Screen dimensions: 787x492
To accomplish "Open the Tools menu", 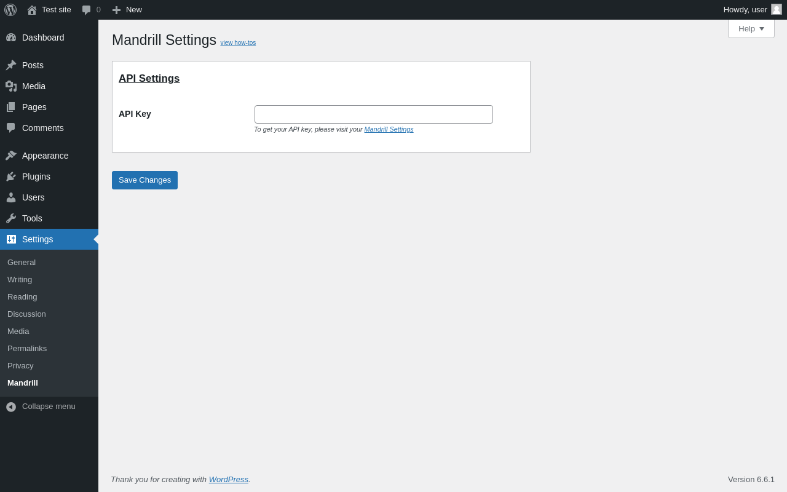I will tap(49, 218).
